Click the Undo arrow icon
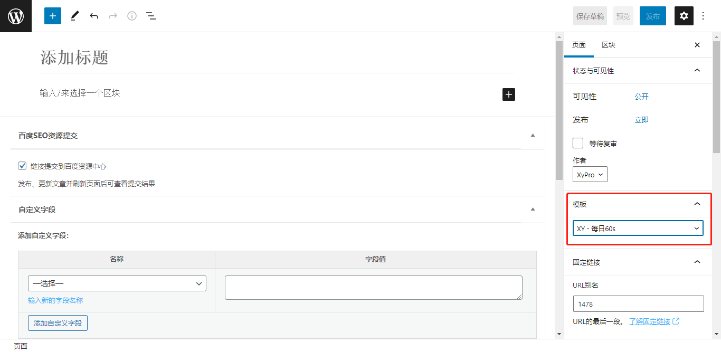 (x=94, y=16)
